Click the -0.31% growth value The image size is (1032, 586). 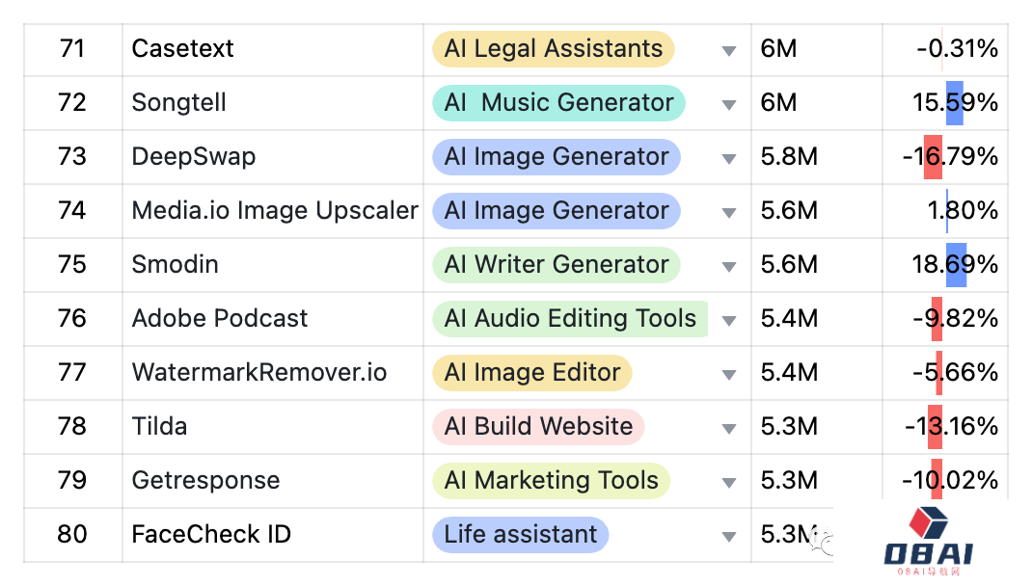click(958, 48)
